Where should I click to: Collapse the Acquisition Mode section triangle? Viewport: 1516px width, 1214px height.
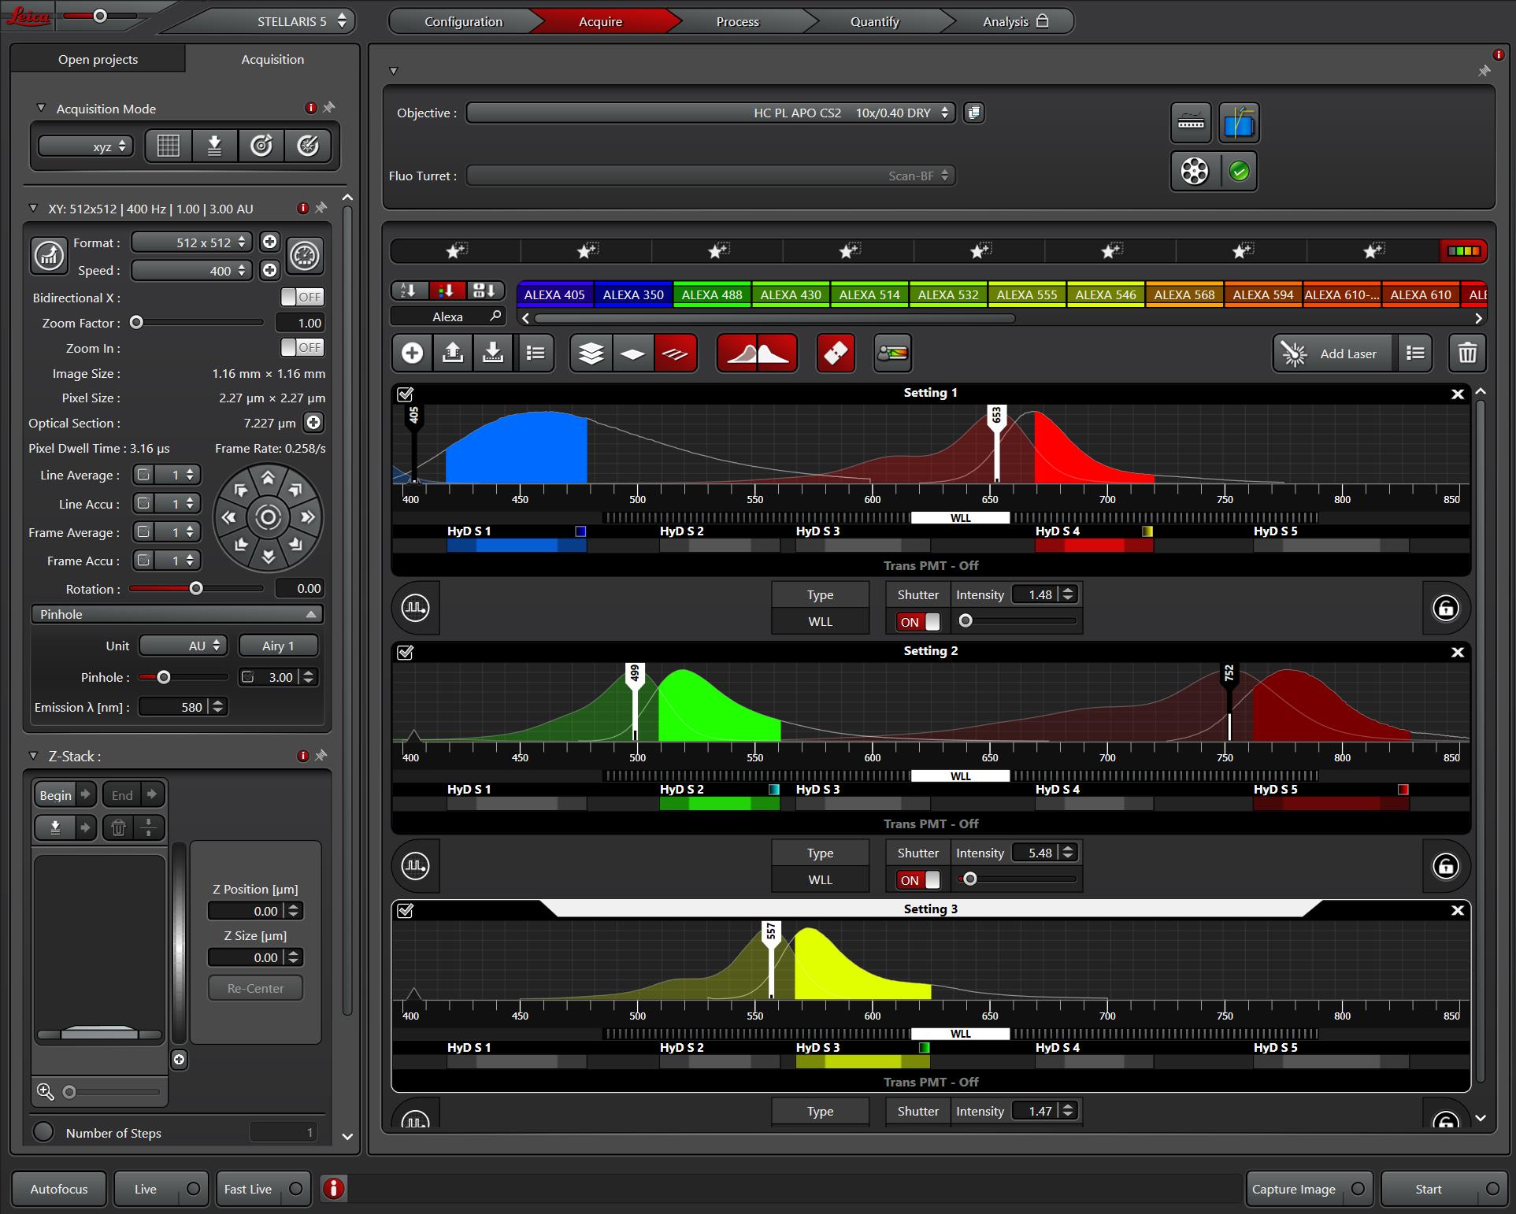pos(41,108)
